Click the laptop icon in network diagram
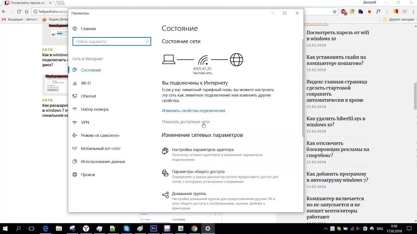The width and height of the screenshot is (417, 234). coord(169,59)
